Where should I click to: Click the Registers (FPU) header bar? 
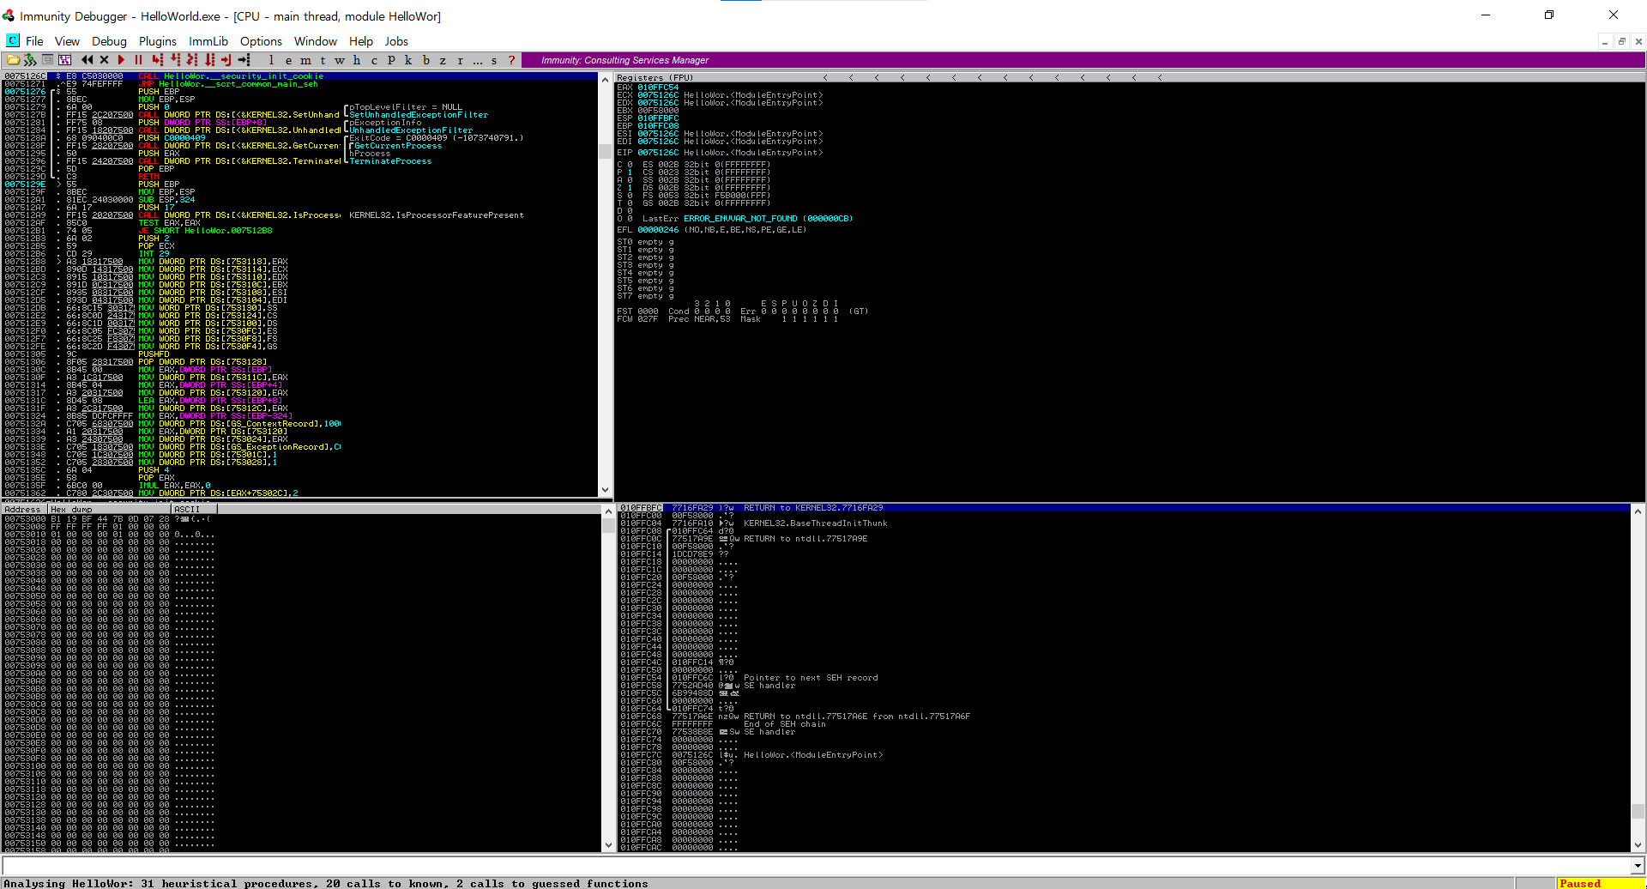click(x=1130, y=77)
